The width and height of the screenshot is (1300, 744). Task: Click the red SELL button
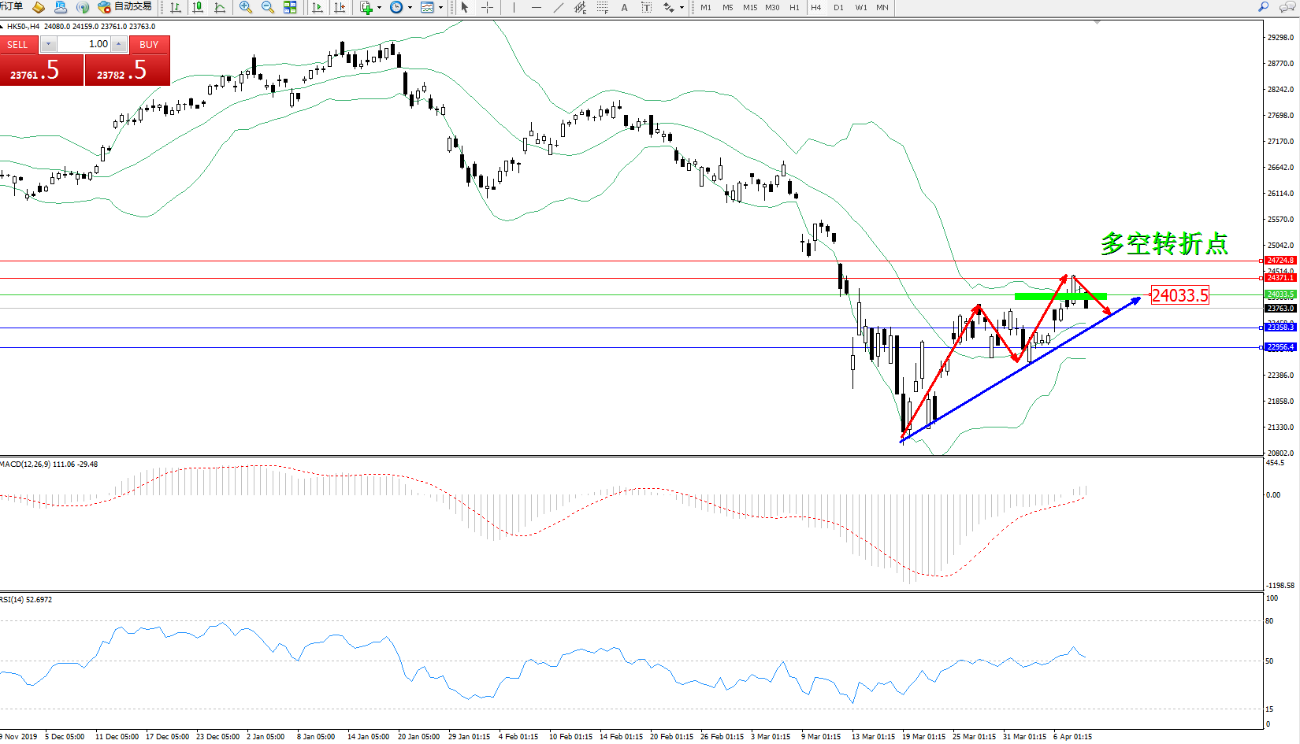[x=17, y=45]
